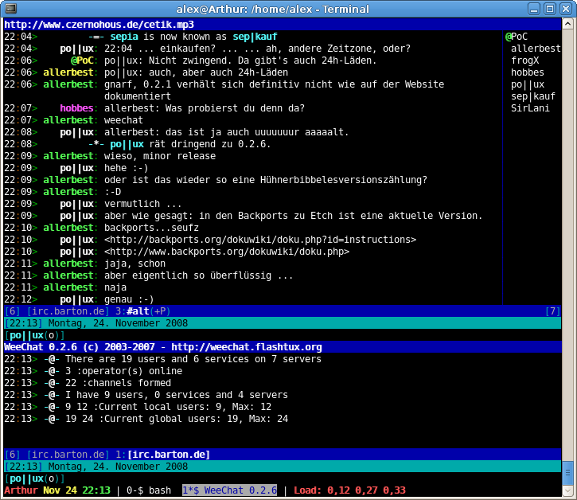Click the 'backports...seufz' message
The height and width of the screenshot is (500, 577).
[151, 228]
